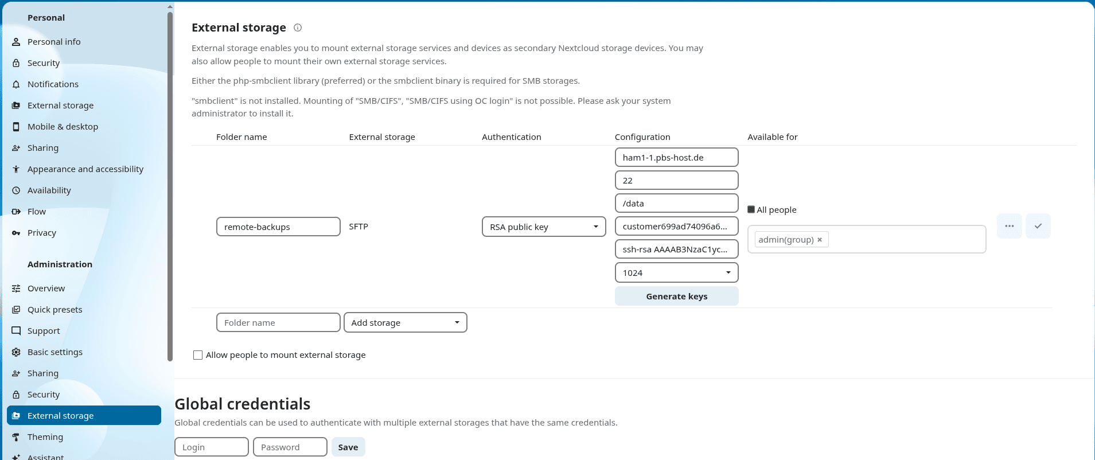
Task: Open Appearance and accessibility settings
Action: pyautogui.click(x=85, y=169)
